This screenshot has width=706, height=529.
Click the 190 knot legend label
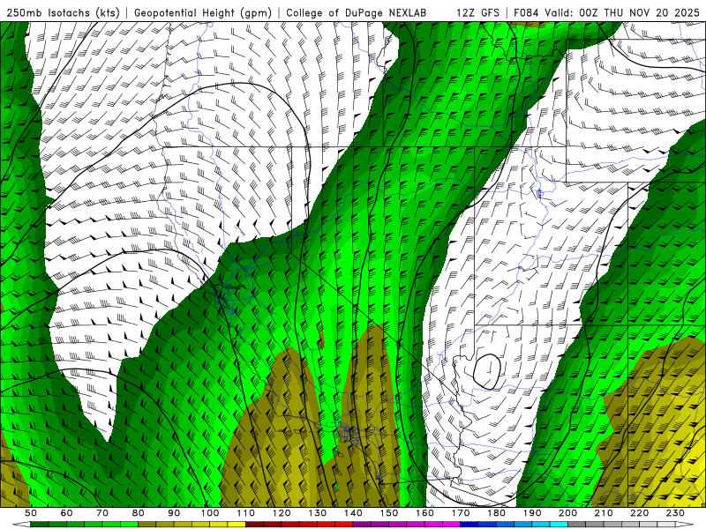click(x=533, y=513)
